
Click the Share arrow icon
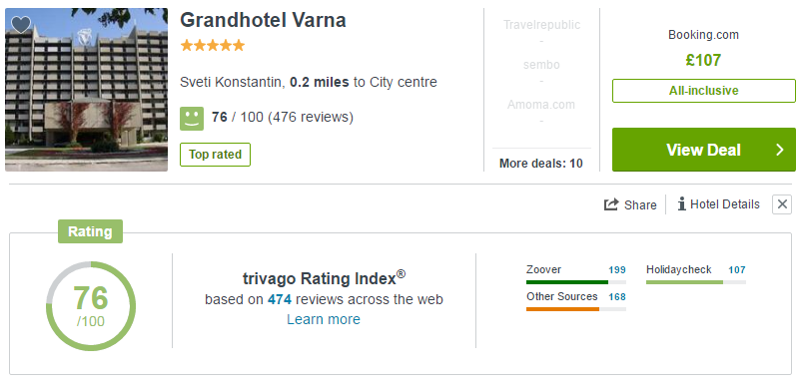[x=611, y=204]
